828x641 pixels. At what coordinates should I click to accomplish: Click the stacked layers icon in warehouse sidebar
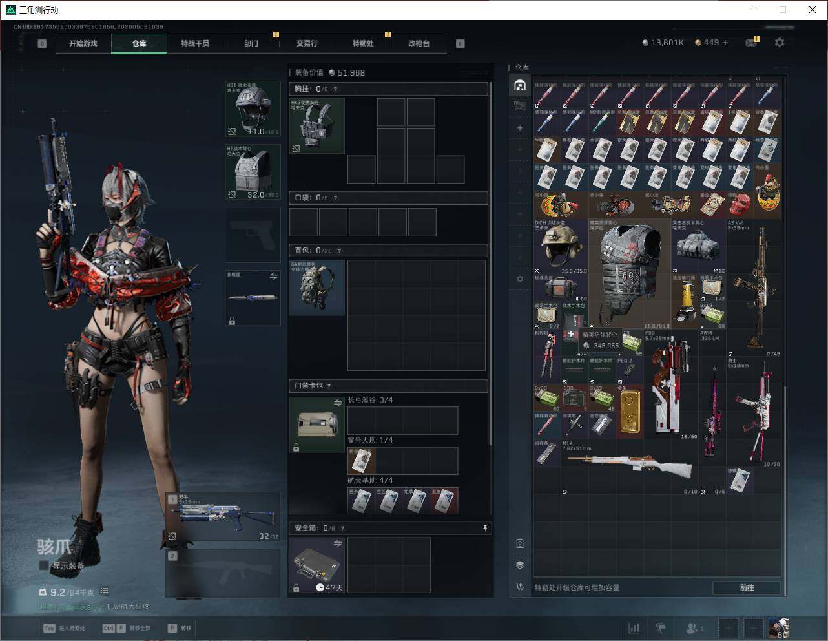click(520, 565)
